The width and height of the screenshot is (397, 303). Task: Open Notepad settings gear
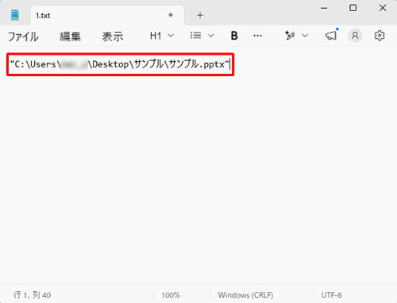(380, 36)
